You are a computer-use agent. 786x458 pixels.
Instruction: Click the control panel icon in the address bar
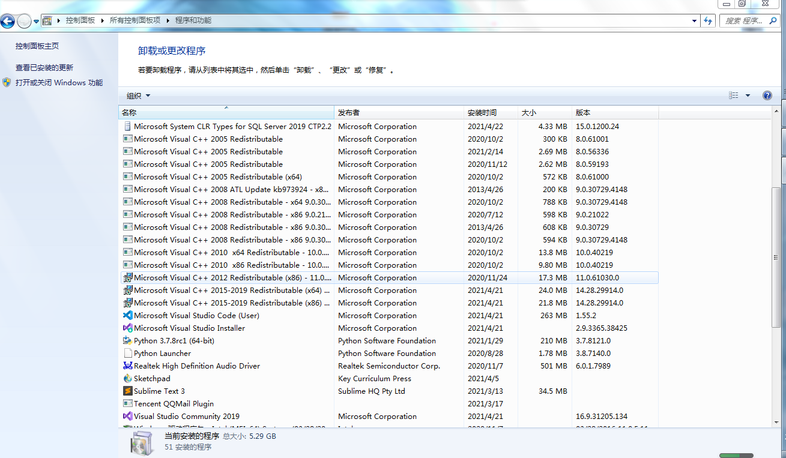47,20
